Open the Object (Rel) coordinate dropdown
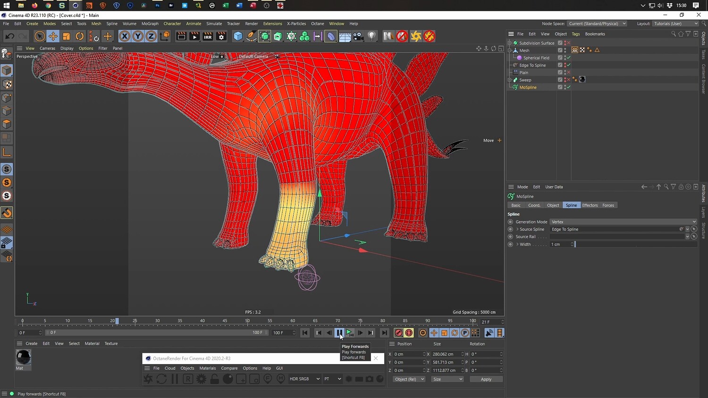Screen dimensions: 708x398 (409, 379)
